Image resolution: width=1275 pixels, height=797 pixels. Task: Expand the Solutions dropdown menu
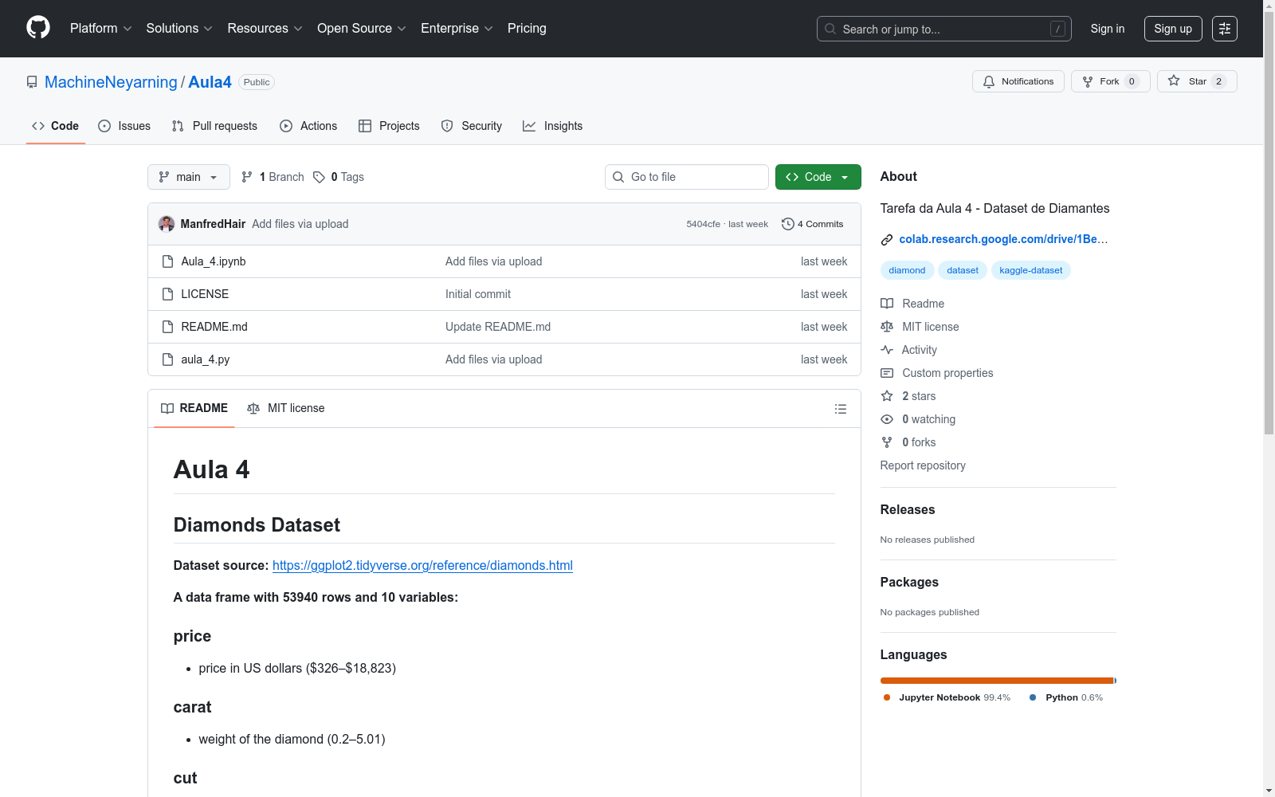(x=179, y=29)
